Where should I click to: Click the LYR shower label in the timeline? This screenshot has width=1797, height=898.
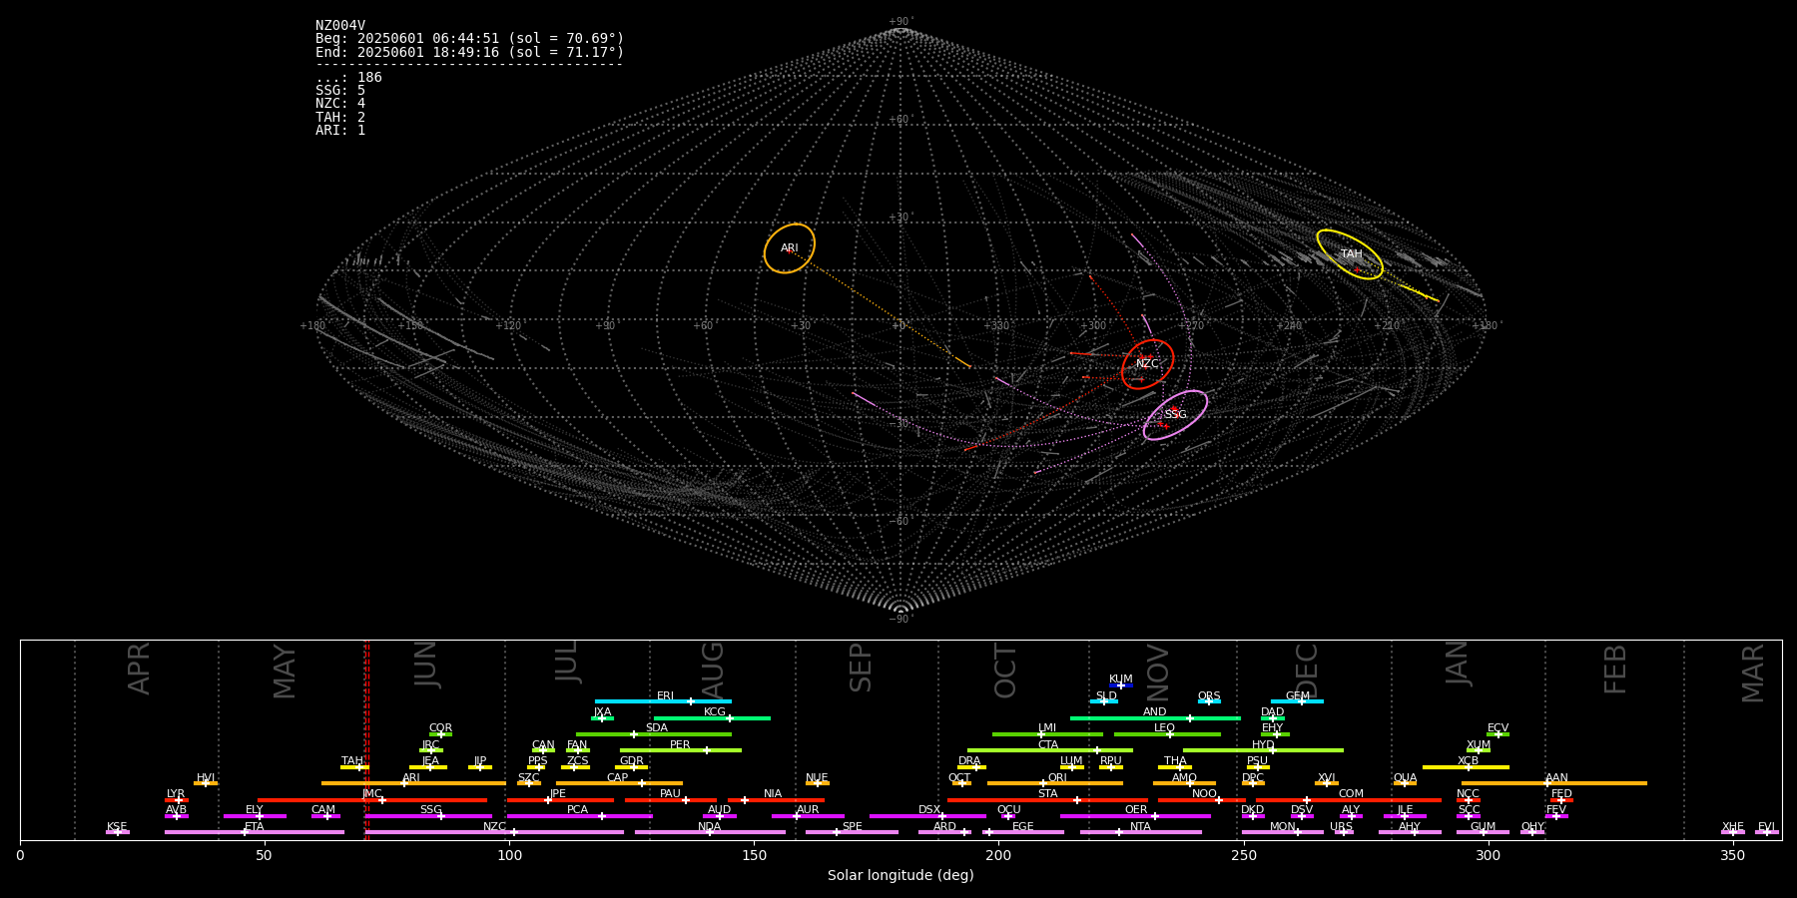pos(176,794)
